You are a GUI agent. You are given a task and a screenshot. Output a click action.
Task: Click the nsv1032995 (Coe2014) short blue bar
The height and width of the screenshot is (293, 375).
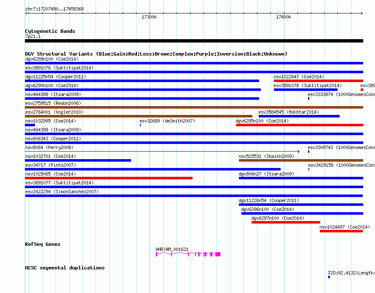pyautogui.click(x=30, y=125)
